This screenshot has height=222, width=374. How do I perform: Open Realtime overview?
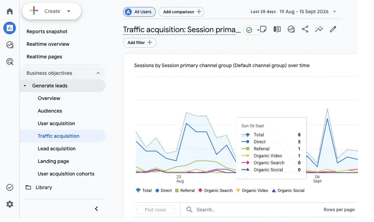coord(48,44)
